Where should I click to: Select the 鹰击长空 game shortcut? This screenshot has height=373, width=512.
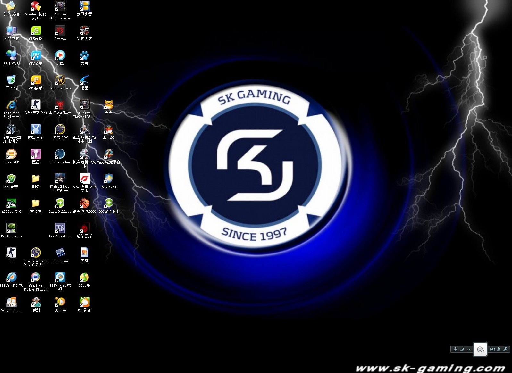60,129
